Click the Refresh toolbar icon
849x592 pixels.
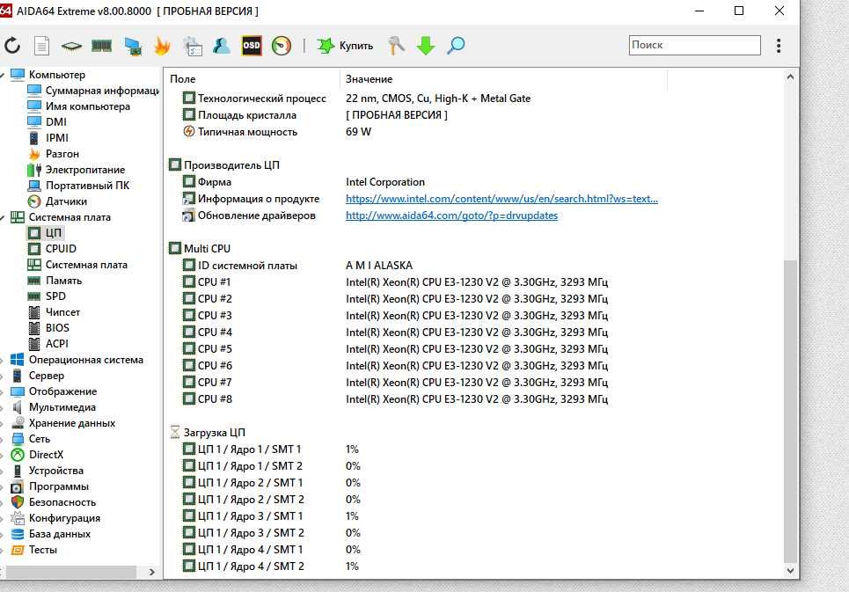12,46
